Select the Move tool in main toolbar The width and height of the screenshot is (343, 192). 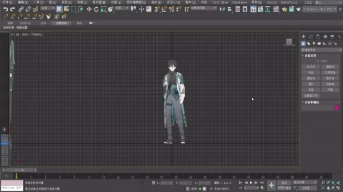(89, 9)
